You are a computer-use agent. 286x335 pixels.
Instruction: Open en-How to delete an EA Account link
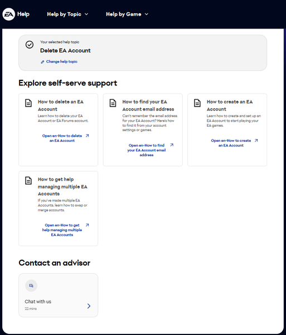(62, 138)
